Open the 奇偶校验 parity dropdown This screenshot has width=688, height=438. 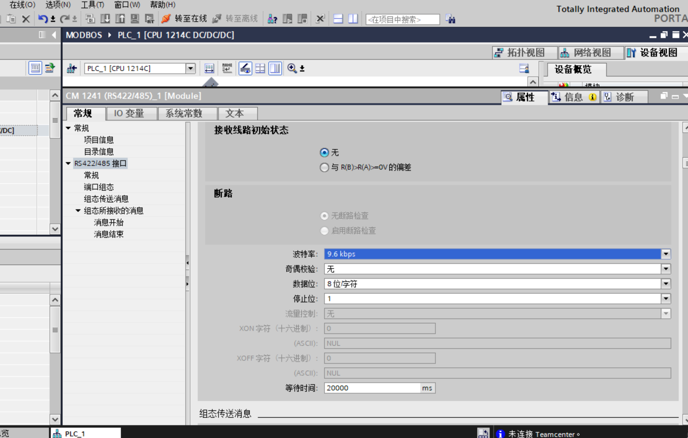pos(666,269)
